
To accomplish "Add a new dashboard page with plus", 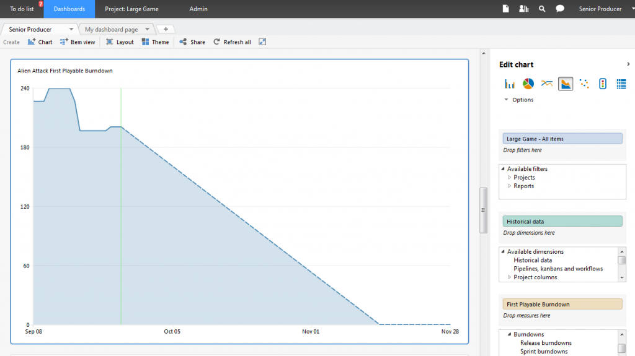I will pos(166,29).
